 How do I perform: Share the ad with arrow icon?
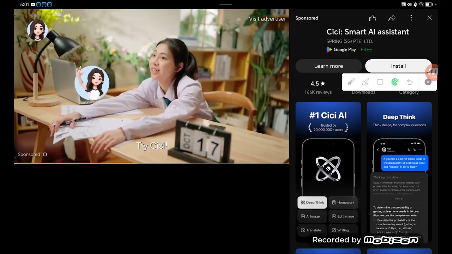[392, 18]
